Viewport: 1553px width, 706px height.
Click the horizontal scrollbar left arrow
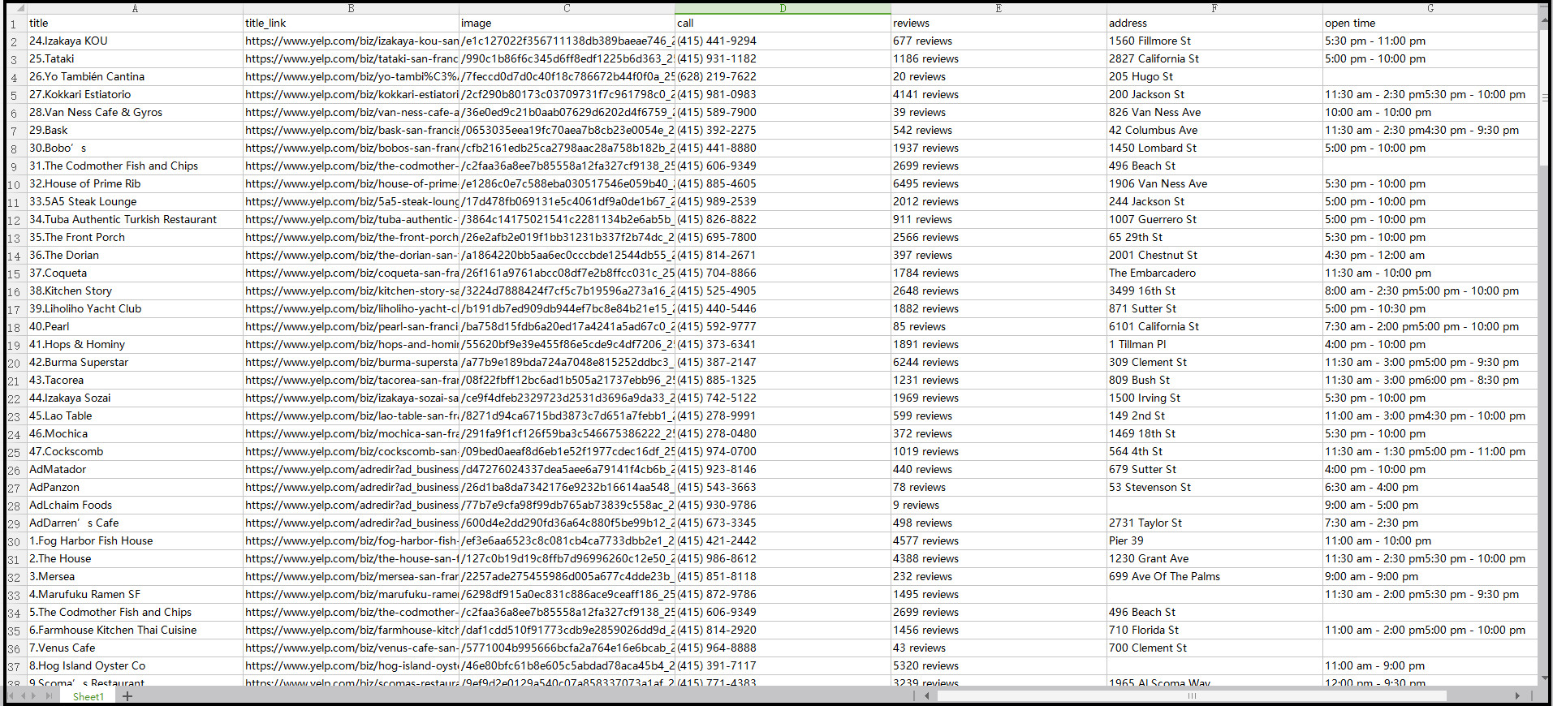click(926, 696)
